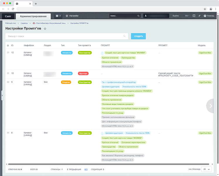The image size is (219, 176).
Task: Expand the left sidebar panel handle
Action: 2,96
